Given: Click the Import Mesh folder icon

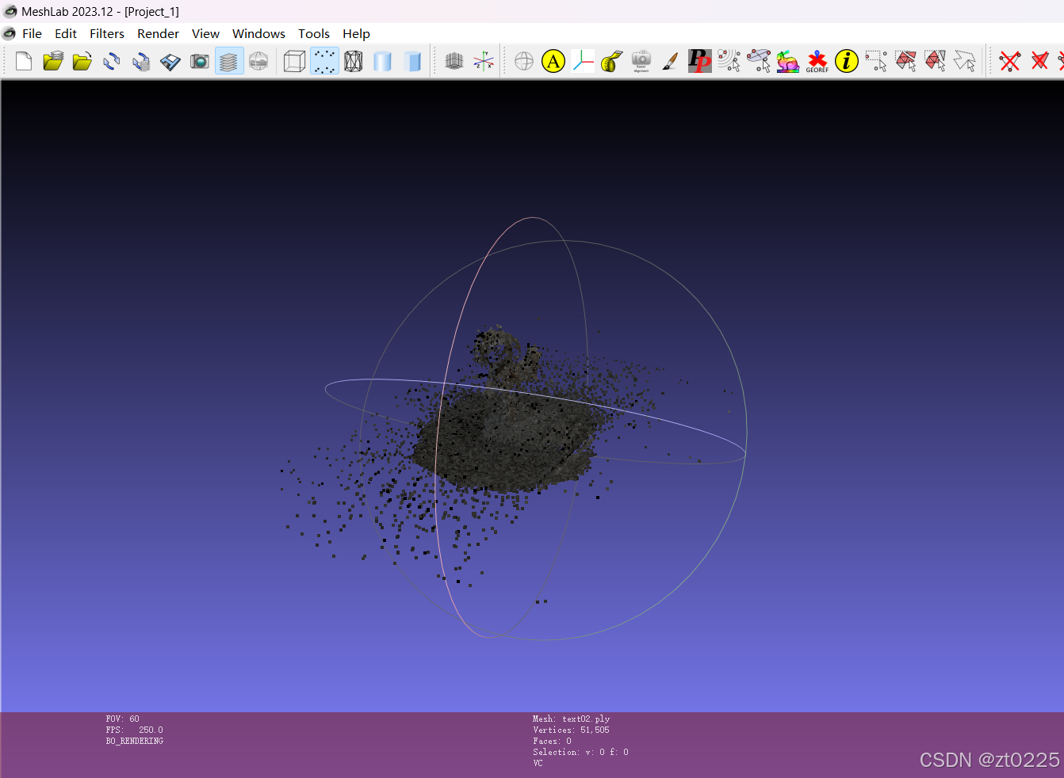Looking at the screenshot, I should [82, 61].
